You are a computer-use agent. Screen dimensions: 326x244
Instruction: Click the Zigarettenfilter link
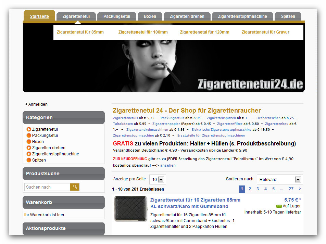(x=230, y=124)
